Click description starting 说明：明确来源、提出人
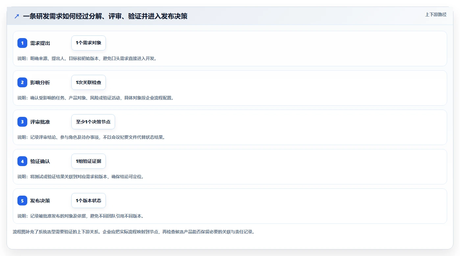 [x=88, y=58]
